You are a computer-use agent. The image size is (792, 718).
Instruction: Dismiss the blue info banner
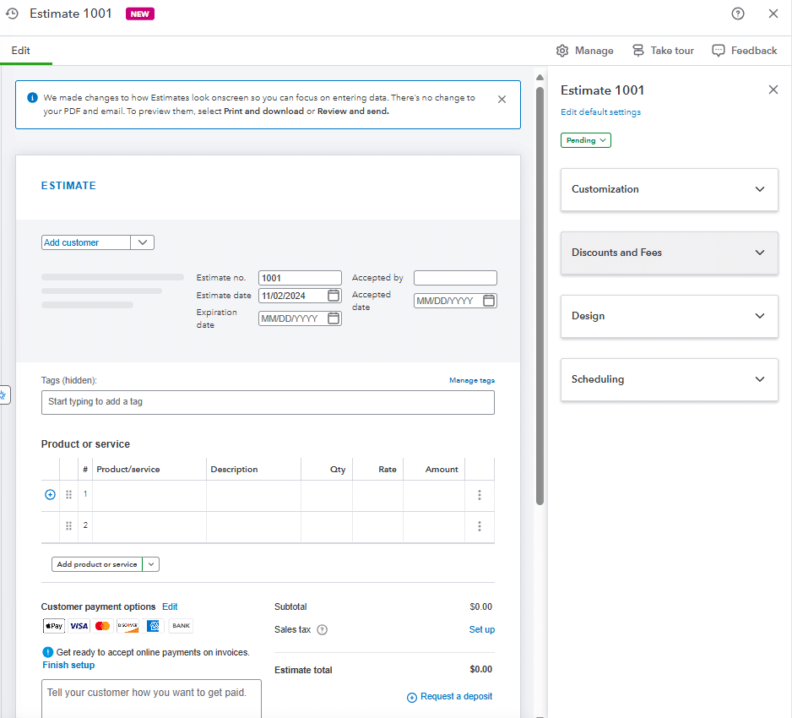tap(502, 99)
